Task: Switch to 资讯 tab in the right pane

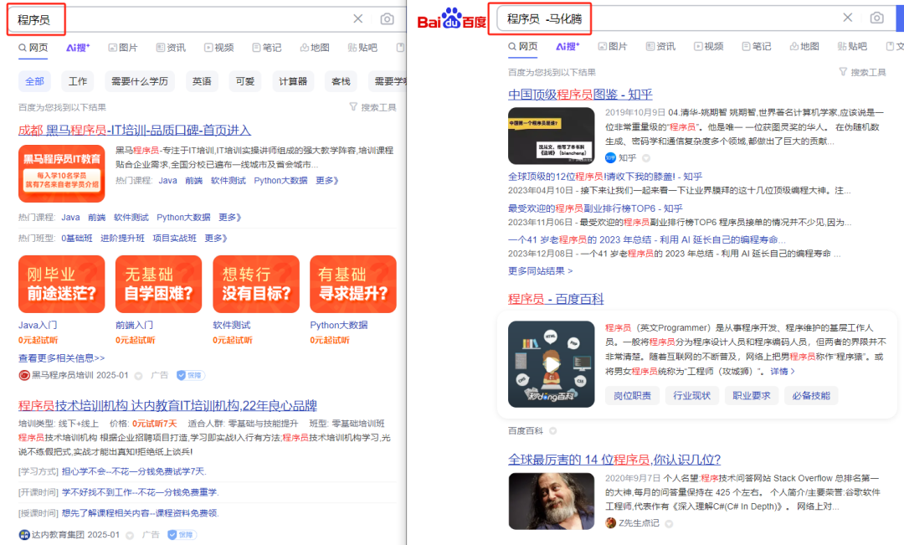Action: (x=660, y=46)
